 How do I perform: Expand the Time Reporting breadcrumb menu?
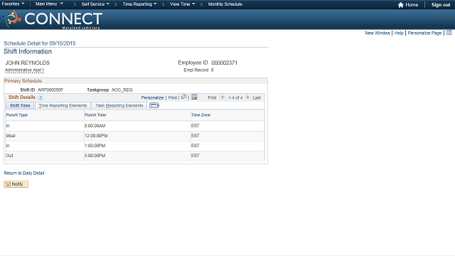coord(139,4)
